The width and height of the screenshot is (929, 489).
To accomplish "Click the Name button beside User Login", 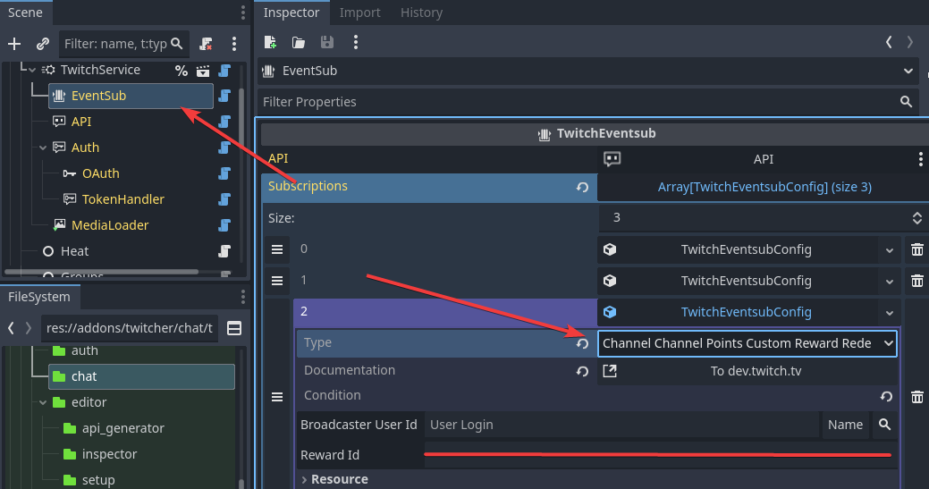I will click(845, 425).
